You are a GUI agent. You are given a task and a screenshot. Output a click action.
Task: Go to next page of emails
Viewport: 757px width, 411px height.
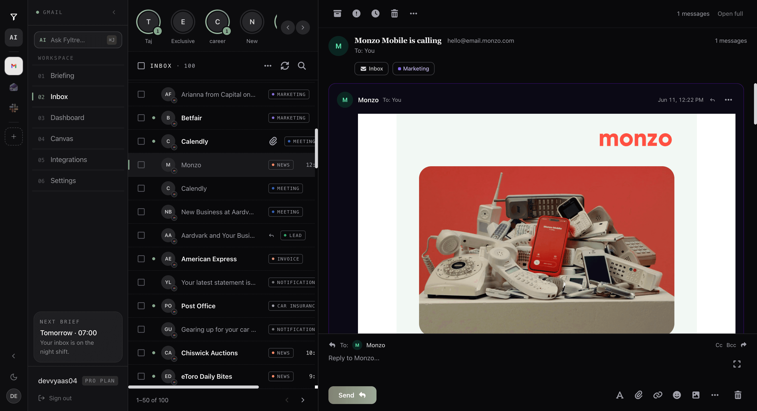(303, 400)
